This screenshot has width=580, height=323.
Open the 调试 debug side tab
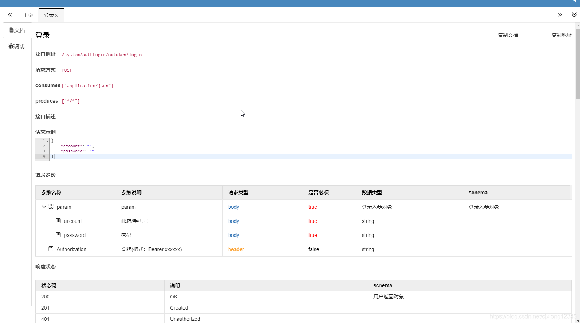click(17, 47)
